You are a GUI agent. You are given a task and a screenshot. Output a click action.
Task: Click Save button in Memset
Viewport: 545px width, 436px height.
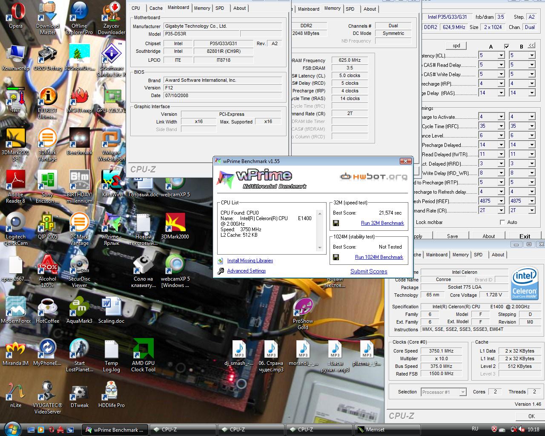[x=453, y=236]
